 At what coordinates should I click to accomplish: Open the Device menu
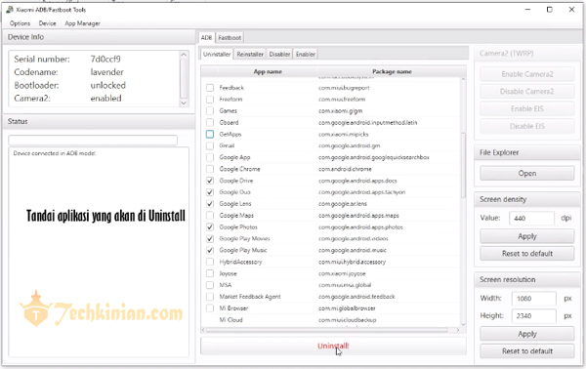point(47,23)
